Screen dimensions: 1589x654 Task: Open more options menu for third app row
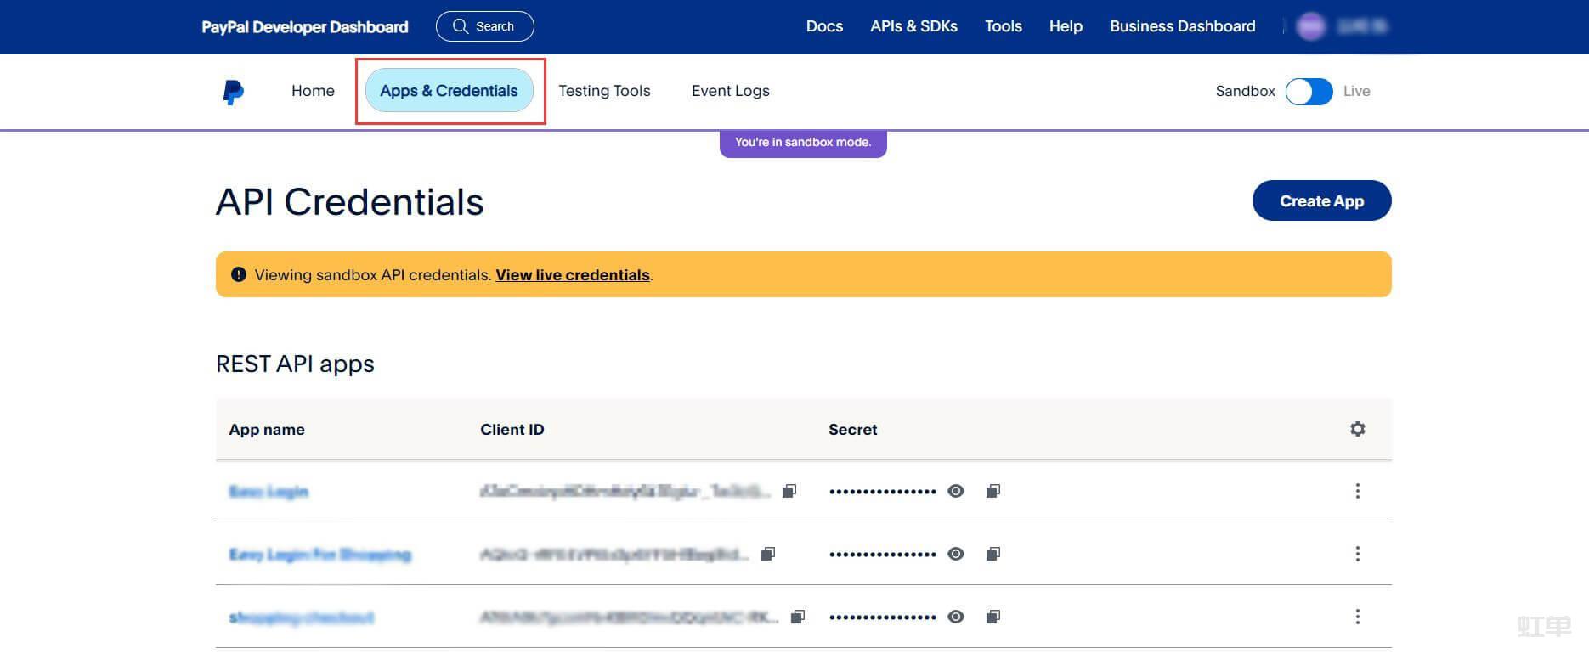click(1358, 617)
